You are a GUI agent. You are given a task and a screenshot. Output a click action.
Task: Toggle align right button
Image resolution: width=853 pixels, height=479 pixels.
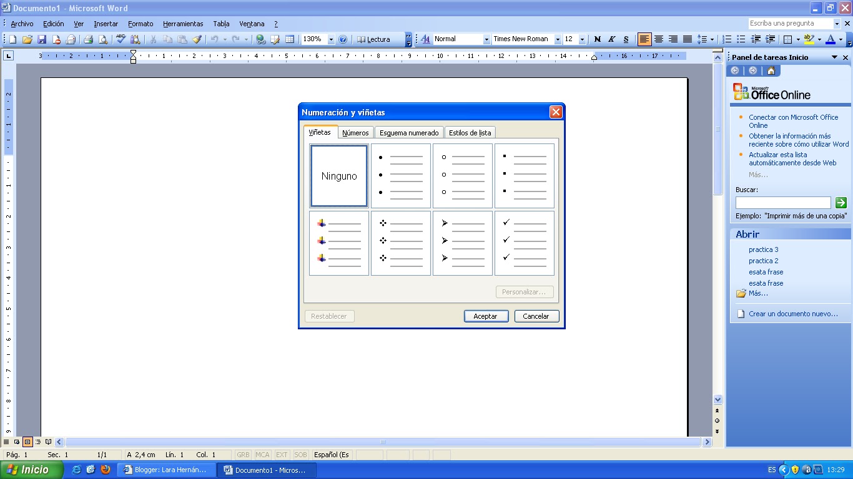pyautogui.click(x=673, y=39)
